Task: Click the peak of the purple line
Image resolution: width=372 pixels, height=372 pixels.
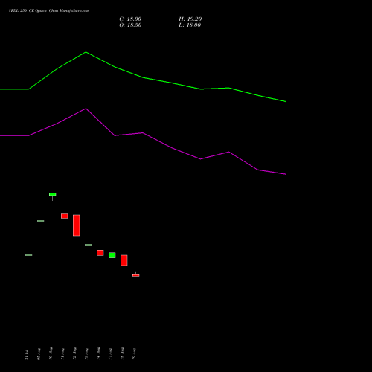Action: 86,109
